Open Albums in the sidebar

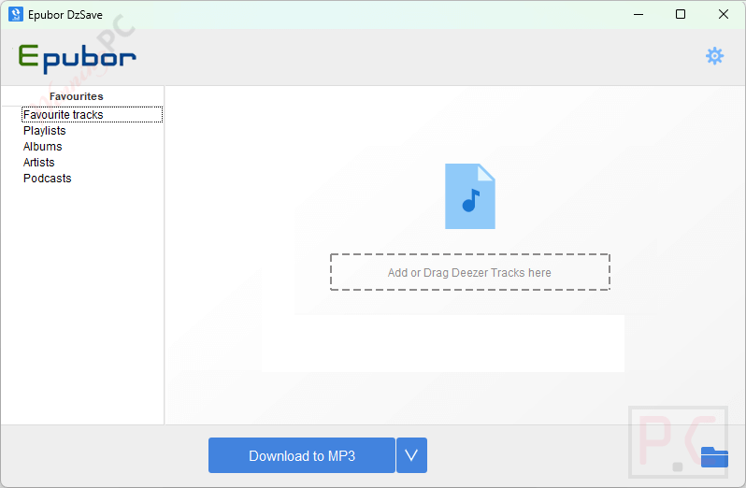point(42,147)
